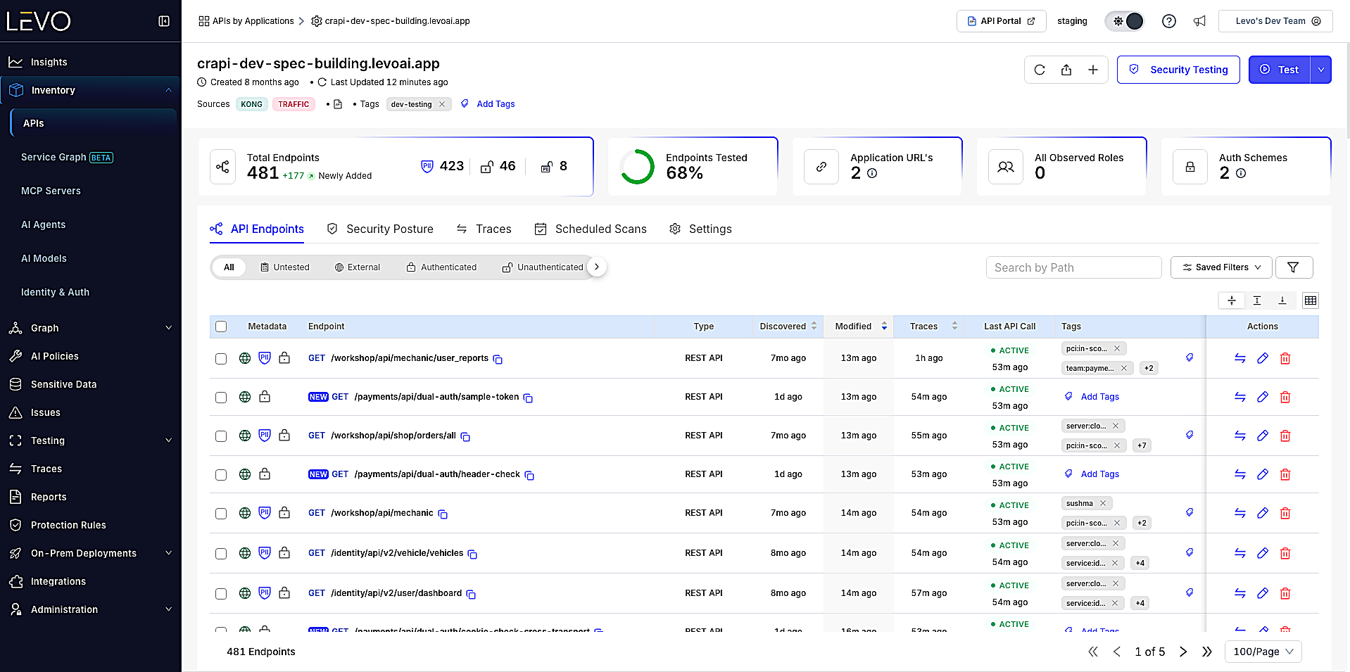Viewport: 1350px width, 672px height.
Task: Check the /workshop/api/shop/orders/all row checkbox
Action: tap(221, 436)
